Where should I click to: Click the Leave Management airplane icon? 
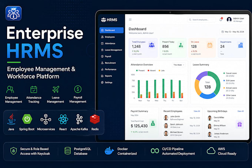click(56, 89)
